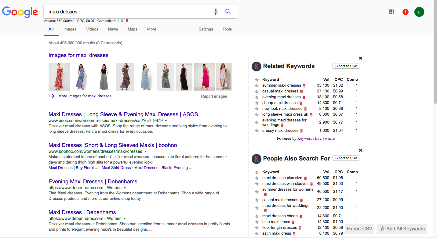Click database icon next to evening maxi dresses

coord(304,97)
